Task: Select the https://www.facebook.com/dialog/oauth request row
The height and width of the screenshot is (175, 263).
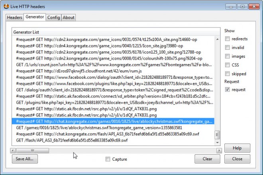Action: [x=113, y=78]
